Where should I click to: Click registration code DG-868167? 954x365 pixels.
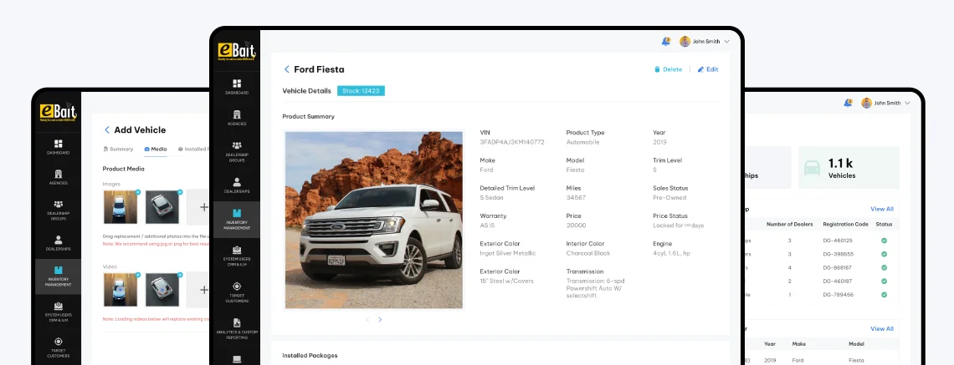coord(838,267)
